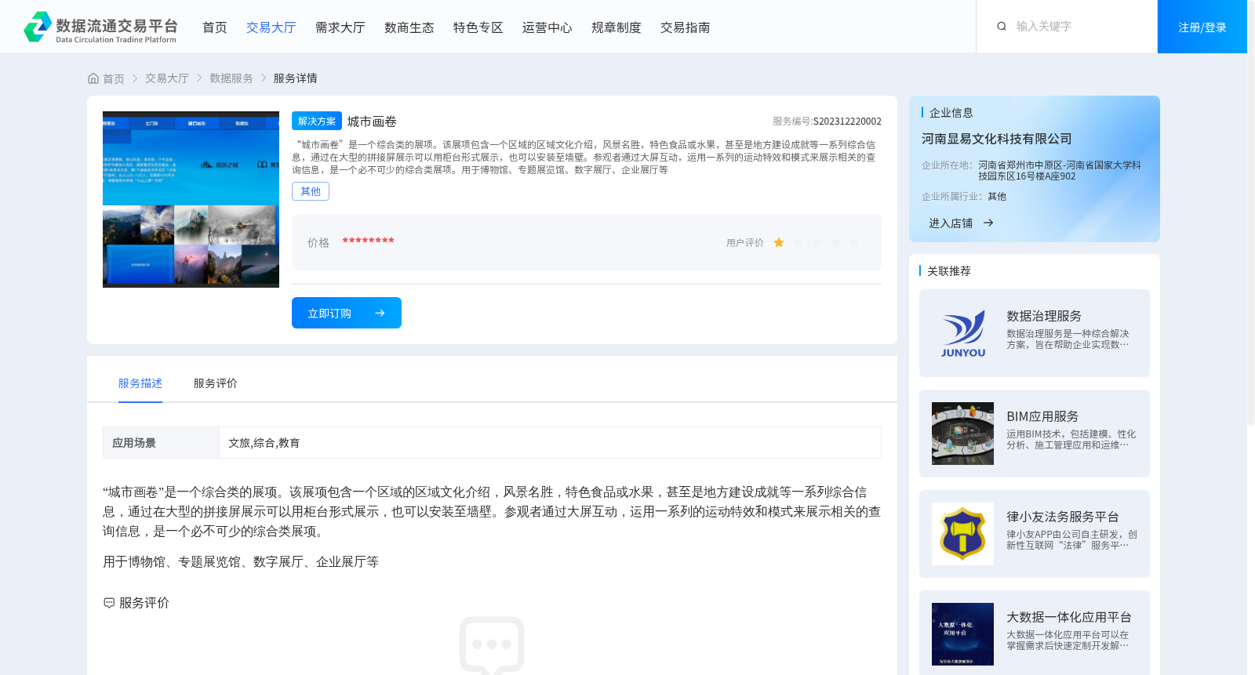Screen dimensions: 1255x675
Task: Click the 立即订购 button
Action: pos(347,313)
